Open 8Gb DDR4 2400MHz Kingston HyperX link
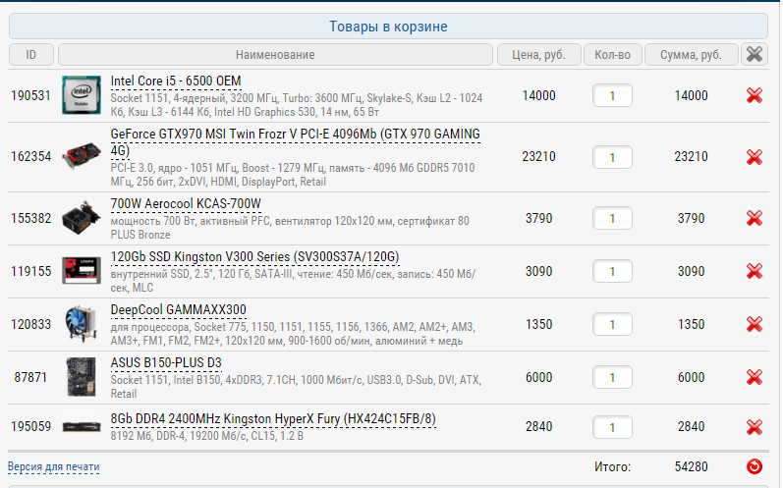Image resolution: width=783 pixels, height=488 pixels. [x=273, y=419]
